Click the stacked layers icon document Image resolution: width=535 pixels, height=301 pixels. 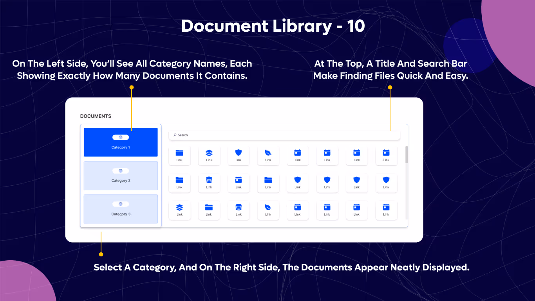[x=209, y=153]
